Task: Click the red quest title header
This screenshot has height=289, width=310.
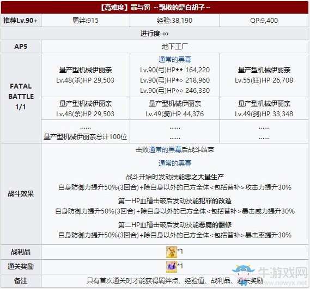Action: pos(155,8)
